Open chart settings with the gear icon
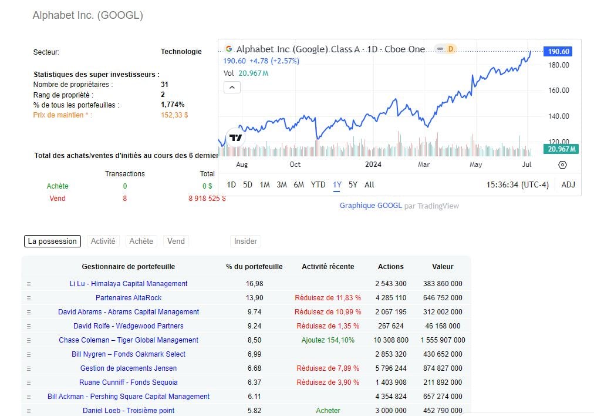This screenshot has height=416, width=594. (562, 165)
